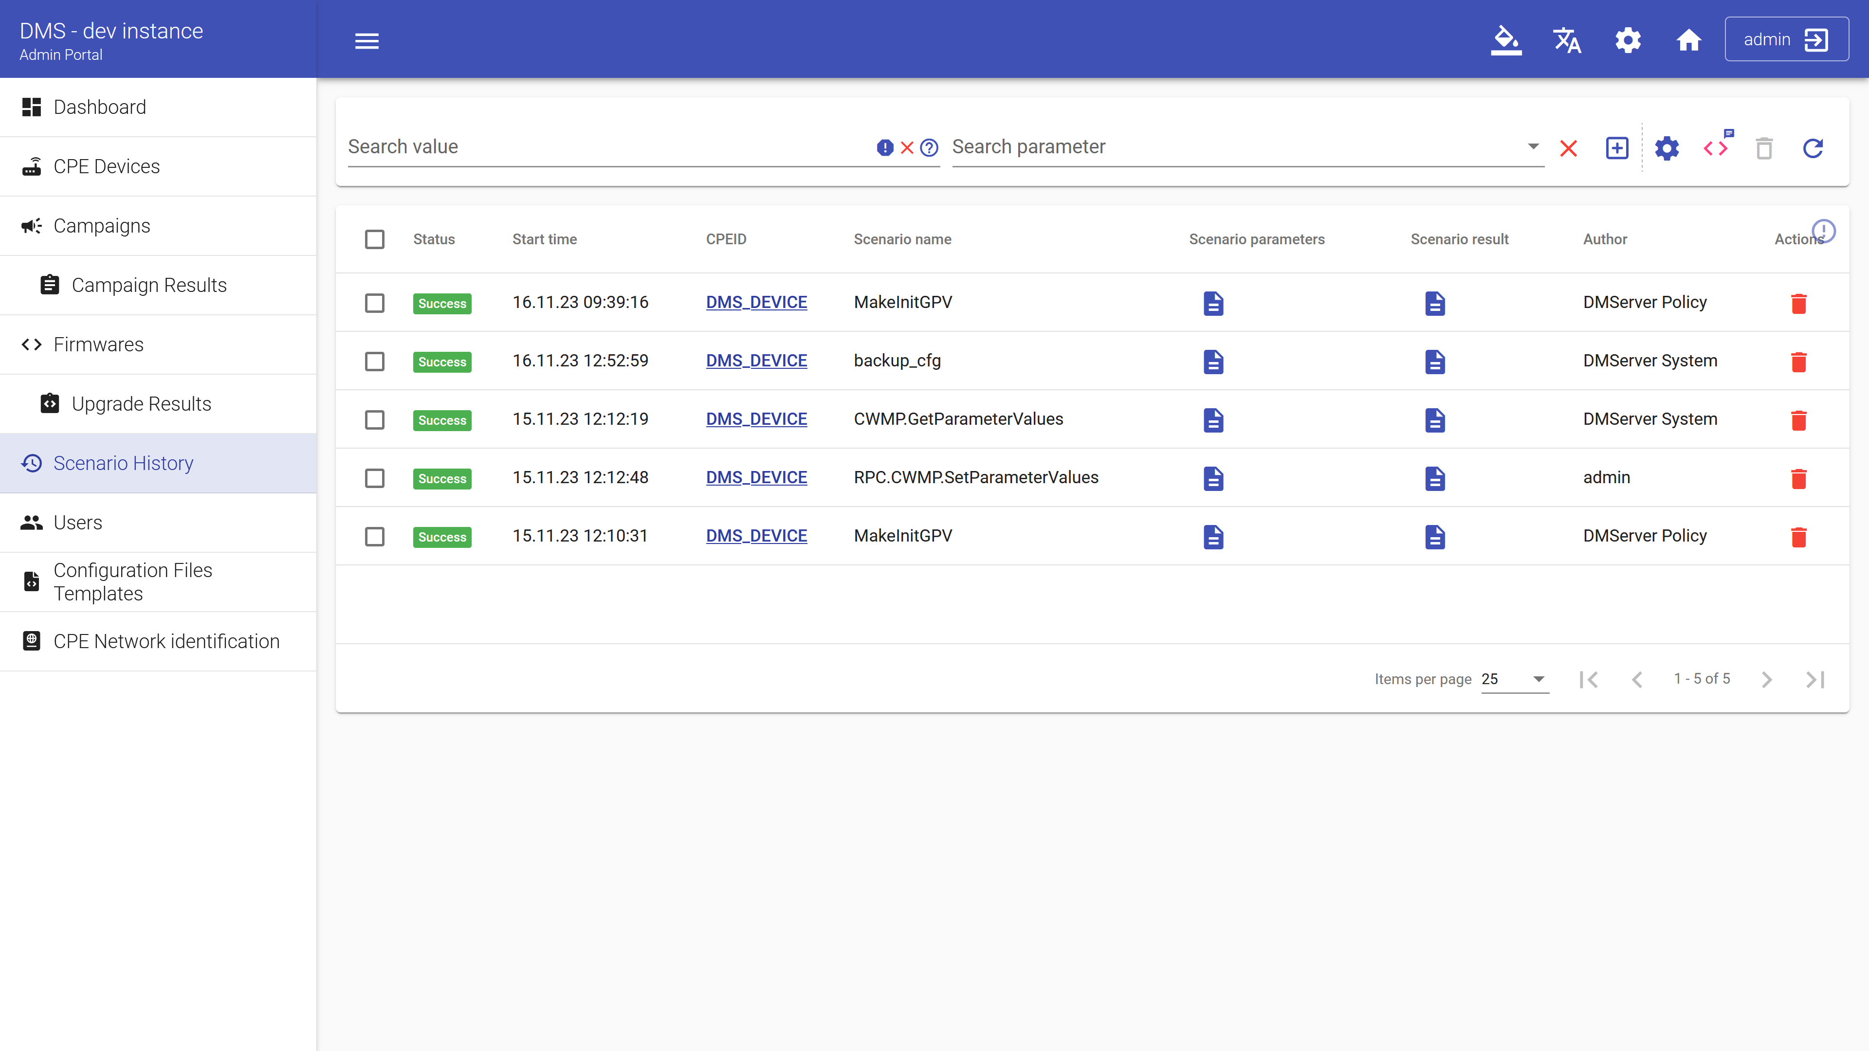The width and height of the screenshot is (1869, 1051).
Task: Click the admin logout button
Action: (x=1786, y=39)
